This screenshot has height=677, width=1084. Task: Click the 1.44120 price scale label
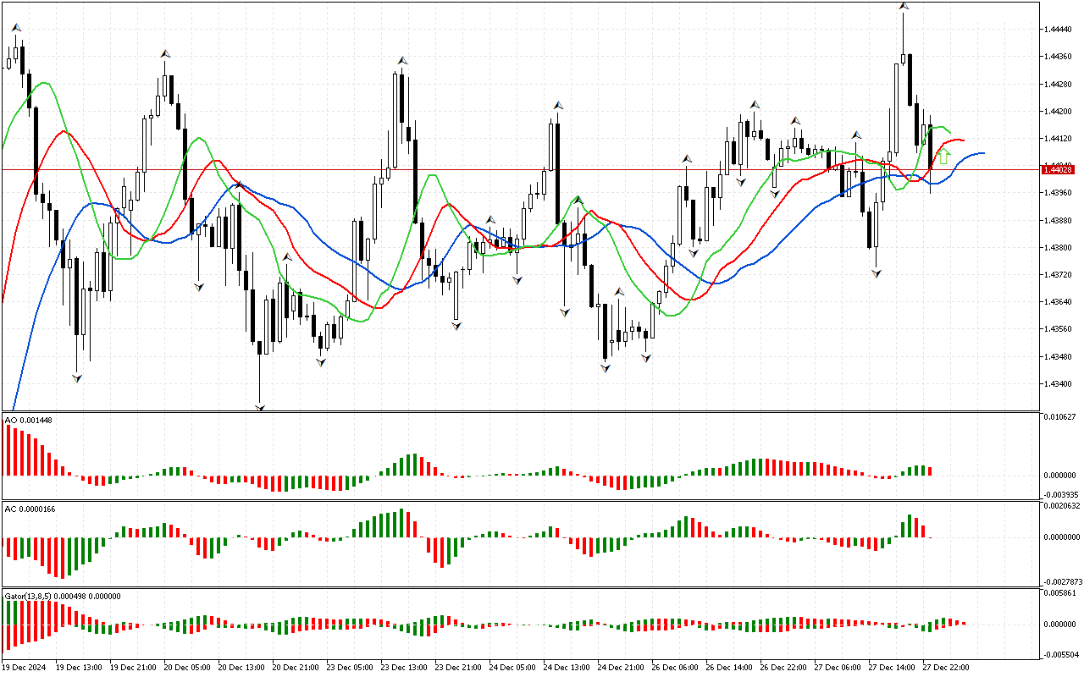pyautogui.click(x=1059, y=138)
